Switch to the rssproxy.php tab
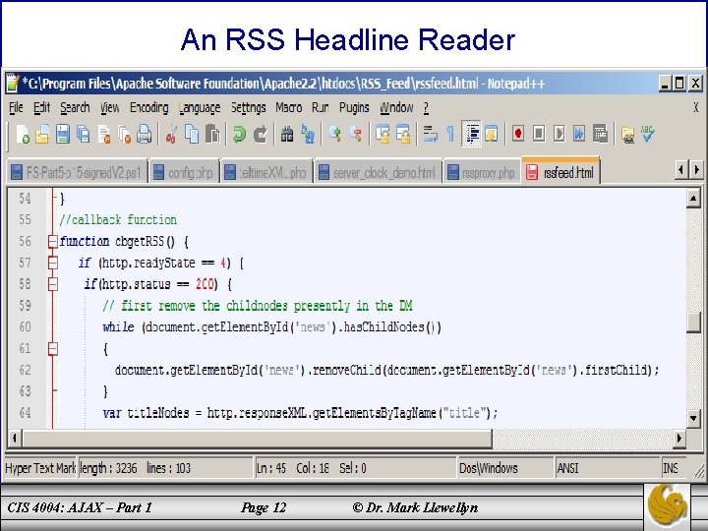The image size is (708, 531). point(481,172)
